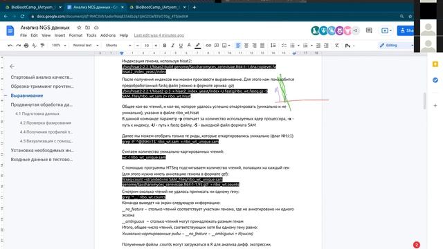Image resolution: width=443 pixels, height=249 pixels.
Task: Open the Help menu
Action: (x=124, y=35)
